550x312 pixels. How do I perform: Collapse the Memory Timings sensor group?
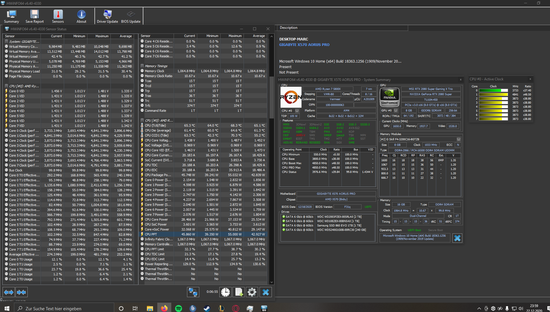tap(142, 66)
